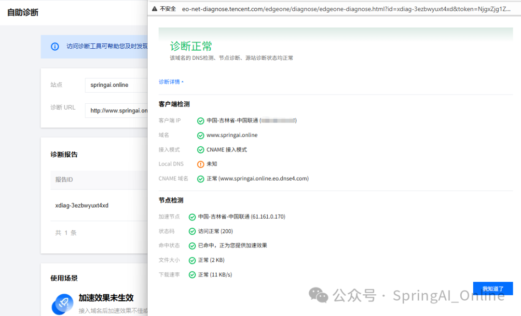Click the 使用场景 panel heading
This screenshot has height=316, width=521.
point(64,278)
